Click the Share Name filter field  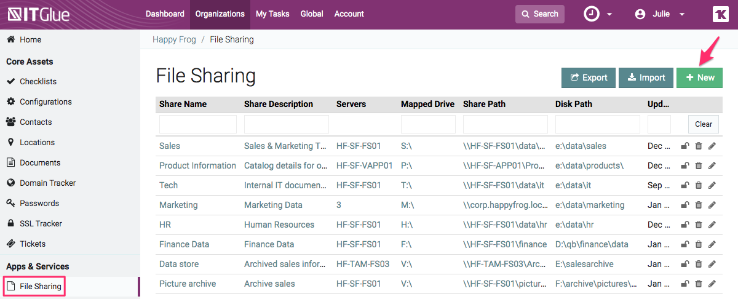click(197, 124)
